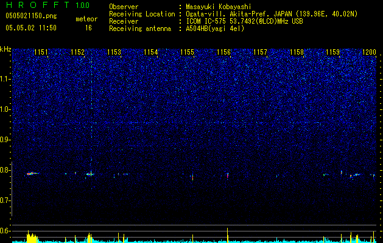Click the 0.7 kHz axis label
383x243 pixels.
pyautogui.click(x=5, y=200)
